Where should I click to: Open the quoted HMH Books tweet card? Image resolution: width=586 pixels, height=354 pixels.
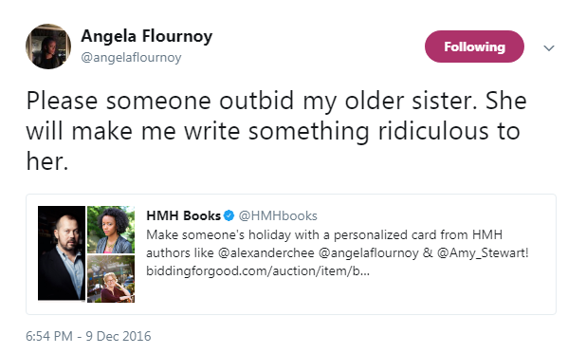pyautogui.click(x=291, y=254)
